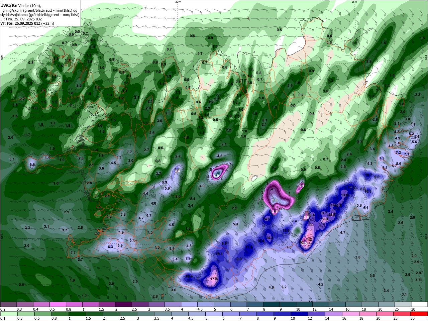Click the 9.0 precipitation value on the map
Screen dimensions: 428x321
point(377,177)
